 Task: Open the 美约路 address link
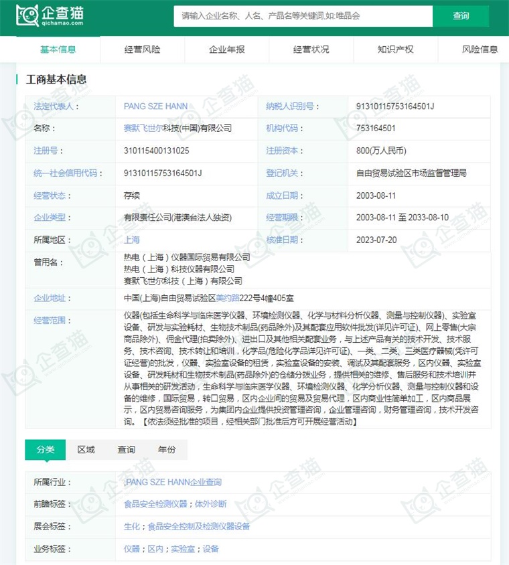[x=228, y=298]
